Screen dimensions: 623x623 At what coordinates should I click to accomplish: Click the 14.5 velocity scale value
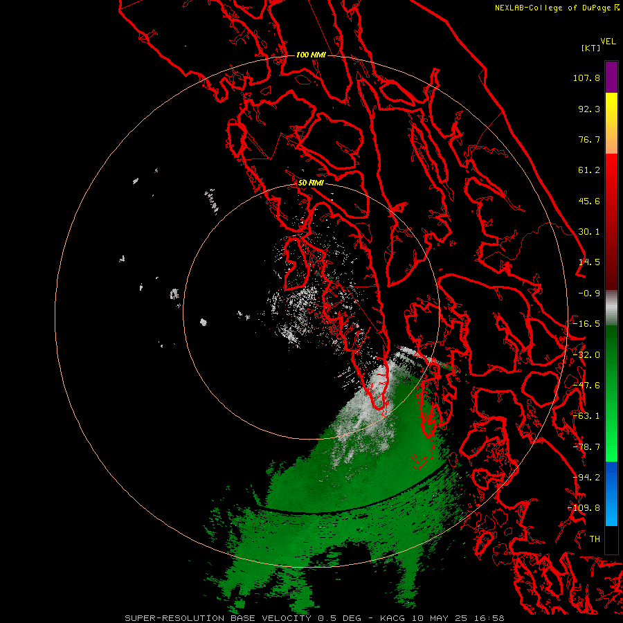[589, 262]
